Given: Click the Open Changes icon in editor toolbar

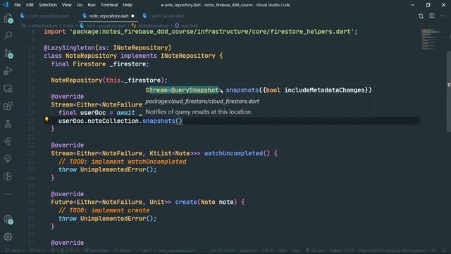Looking at the screenshot, I should 421,16.
